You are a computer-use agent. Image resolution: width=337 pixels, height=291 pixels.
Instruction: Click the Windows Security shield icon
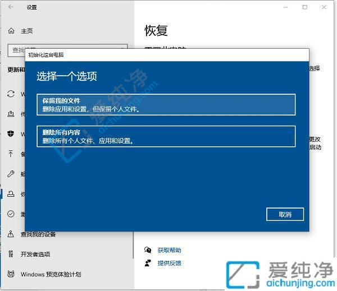(x=11, y=133)
